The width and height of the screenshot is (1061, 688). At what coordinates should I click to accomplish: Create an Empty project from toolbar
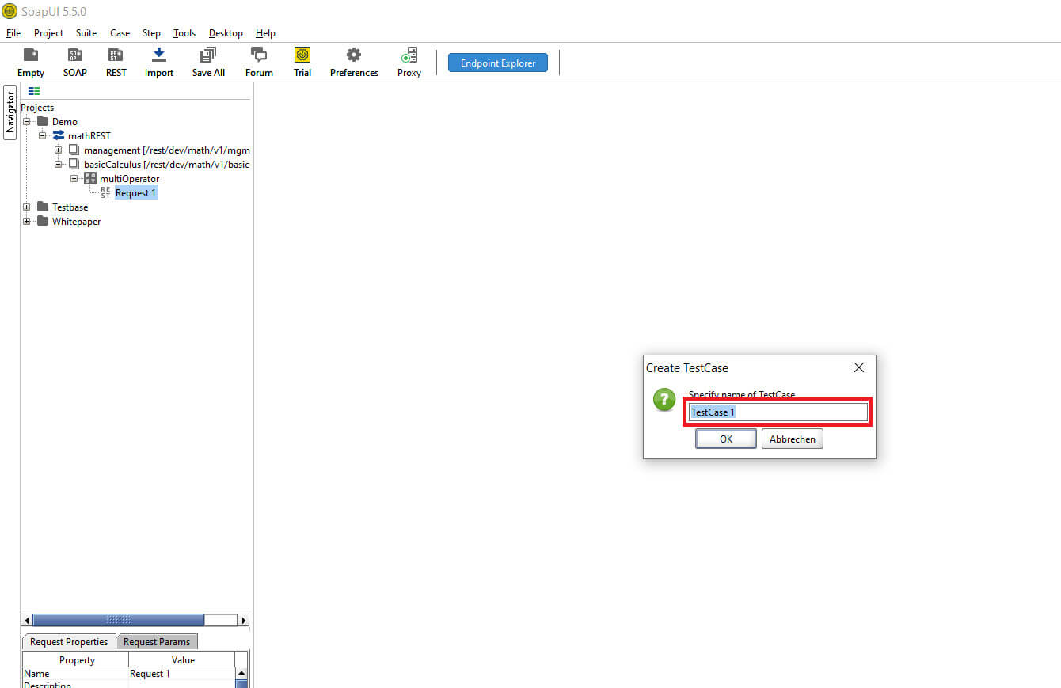[31, 62]
